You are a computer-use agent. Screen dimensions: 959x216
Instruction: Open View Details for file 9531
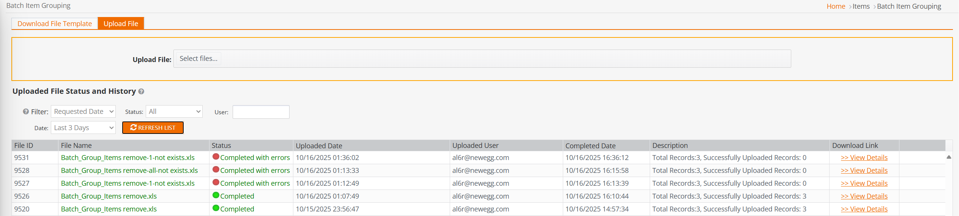click(x=864, y=158)
